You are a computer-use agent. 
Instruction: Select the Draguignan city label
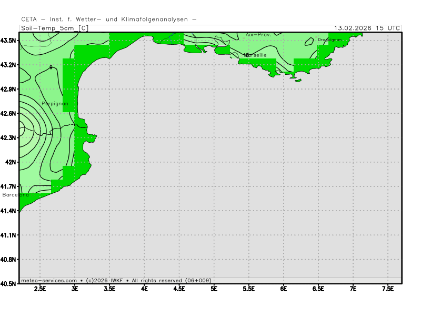click(330, 39)
